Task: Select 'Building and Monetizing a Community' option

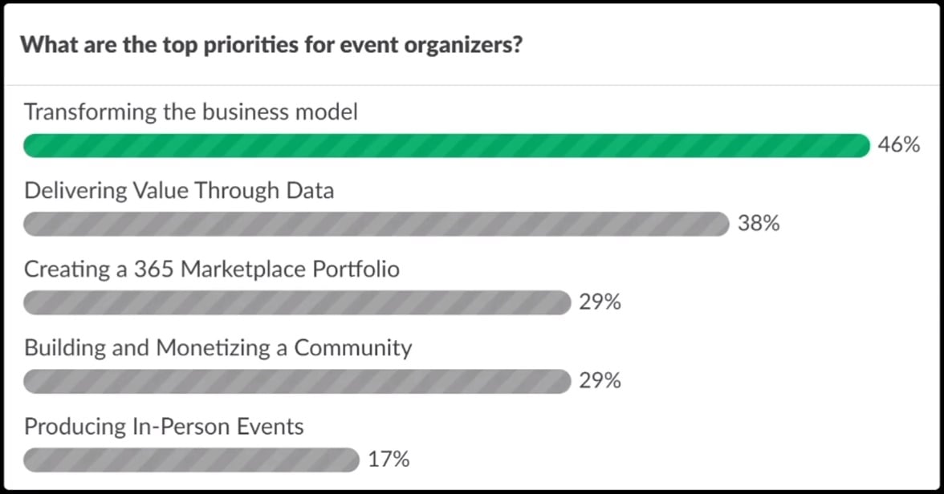Action: pos(218,348)
